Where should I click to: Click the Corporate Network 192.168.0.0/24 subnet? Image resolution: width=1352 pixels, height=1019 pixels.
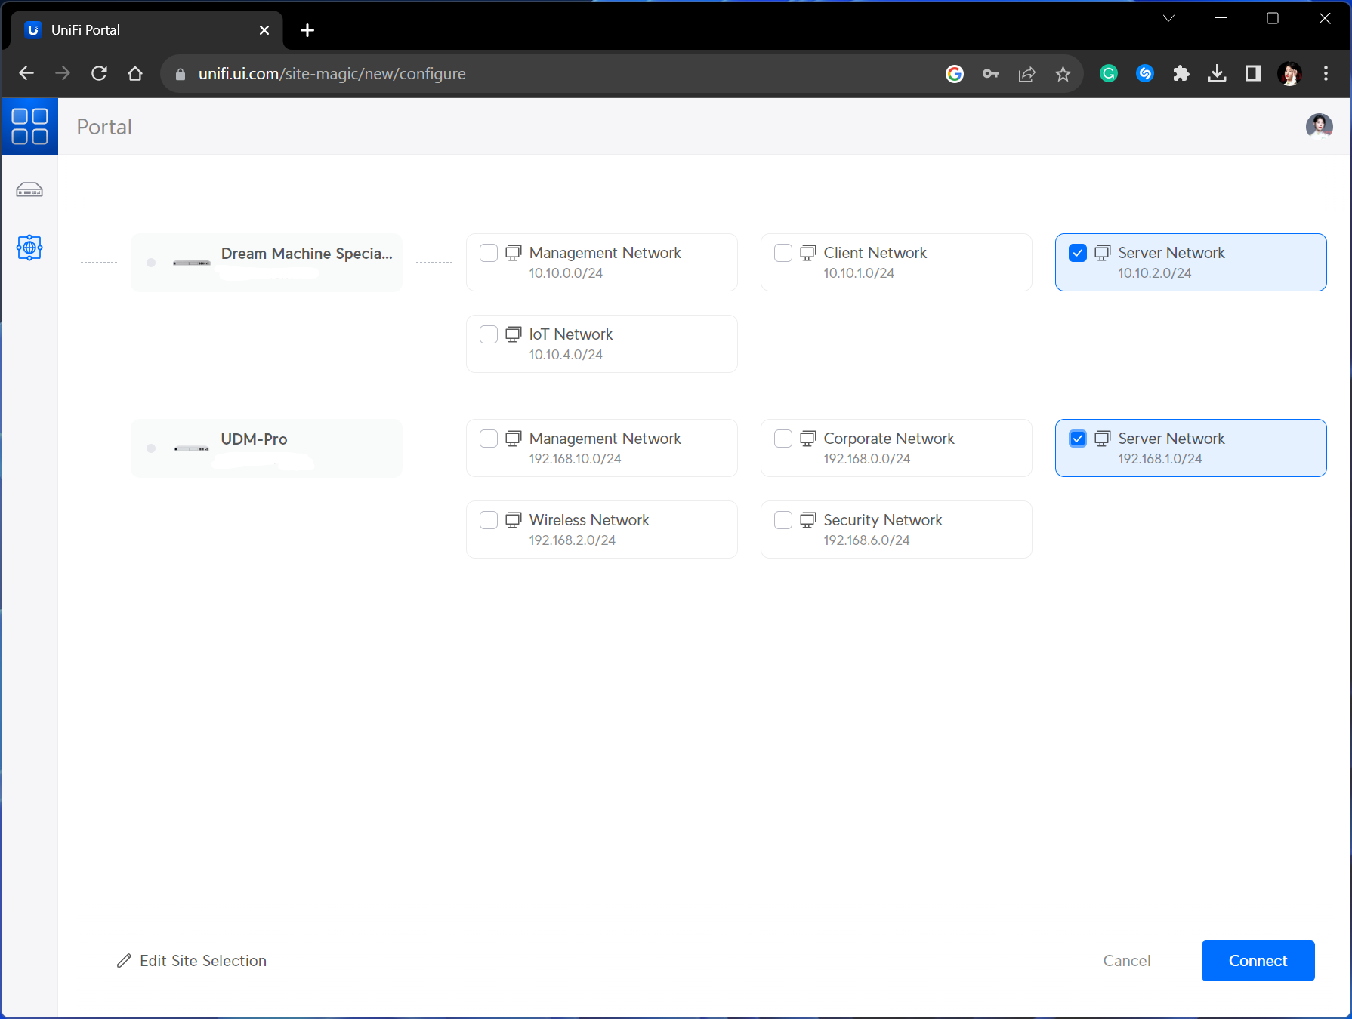[x=866, y=459]
